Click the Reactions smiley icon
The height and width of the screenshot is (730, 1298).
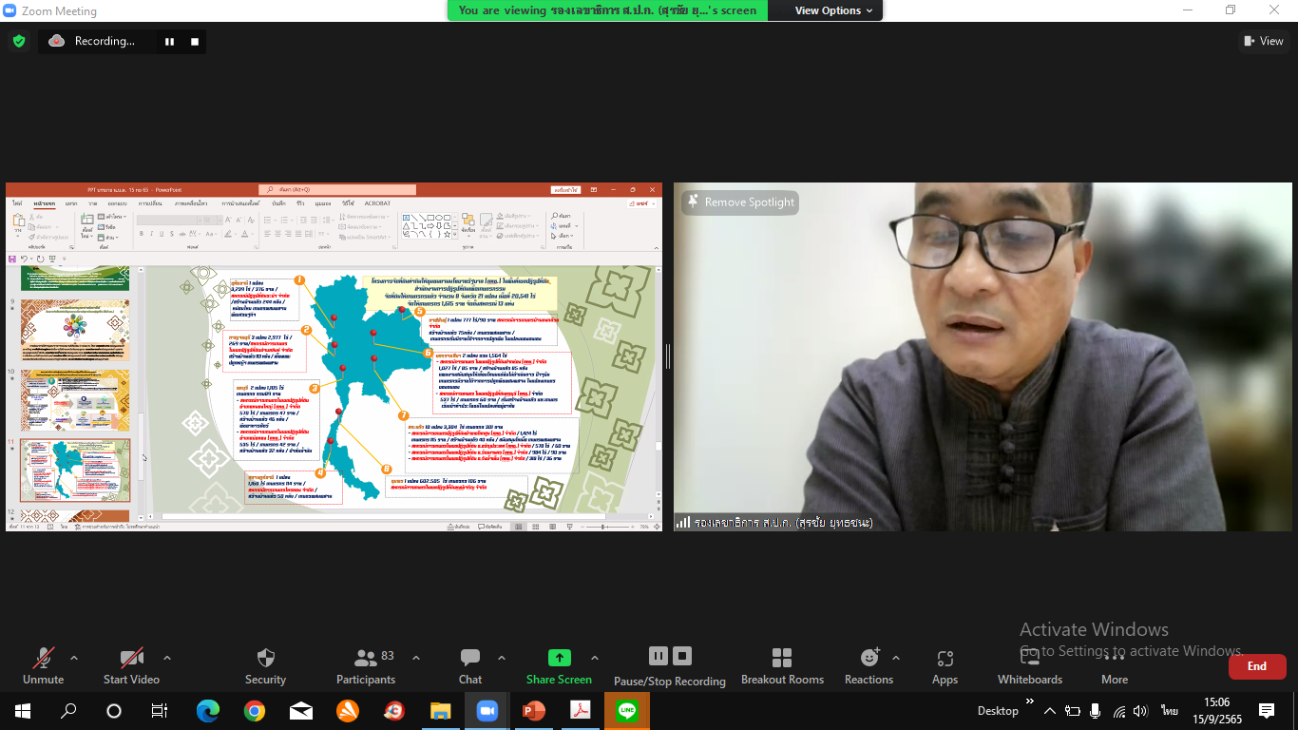click(x=869, y=658)
